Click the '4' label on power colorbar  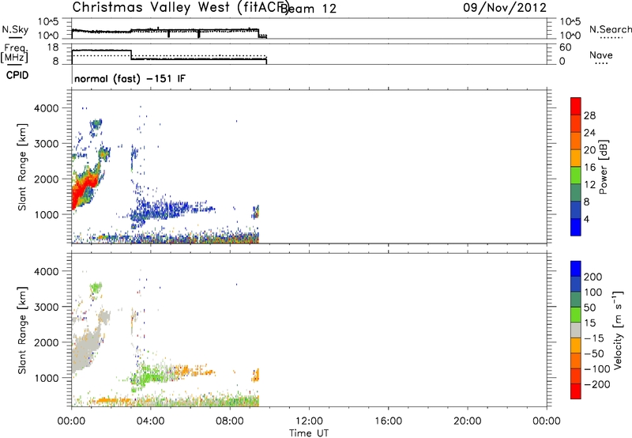coord(586,219)
